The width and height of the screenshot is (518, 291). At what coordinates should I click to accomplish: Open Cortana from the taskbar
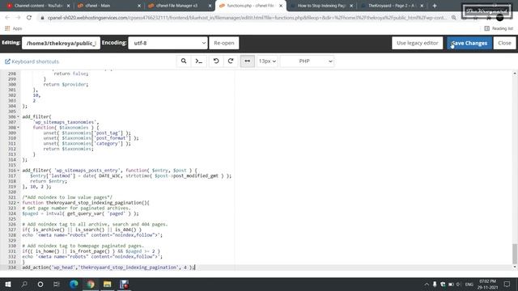40,284
